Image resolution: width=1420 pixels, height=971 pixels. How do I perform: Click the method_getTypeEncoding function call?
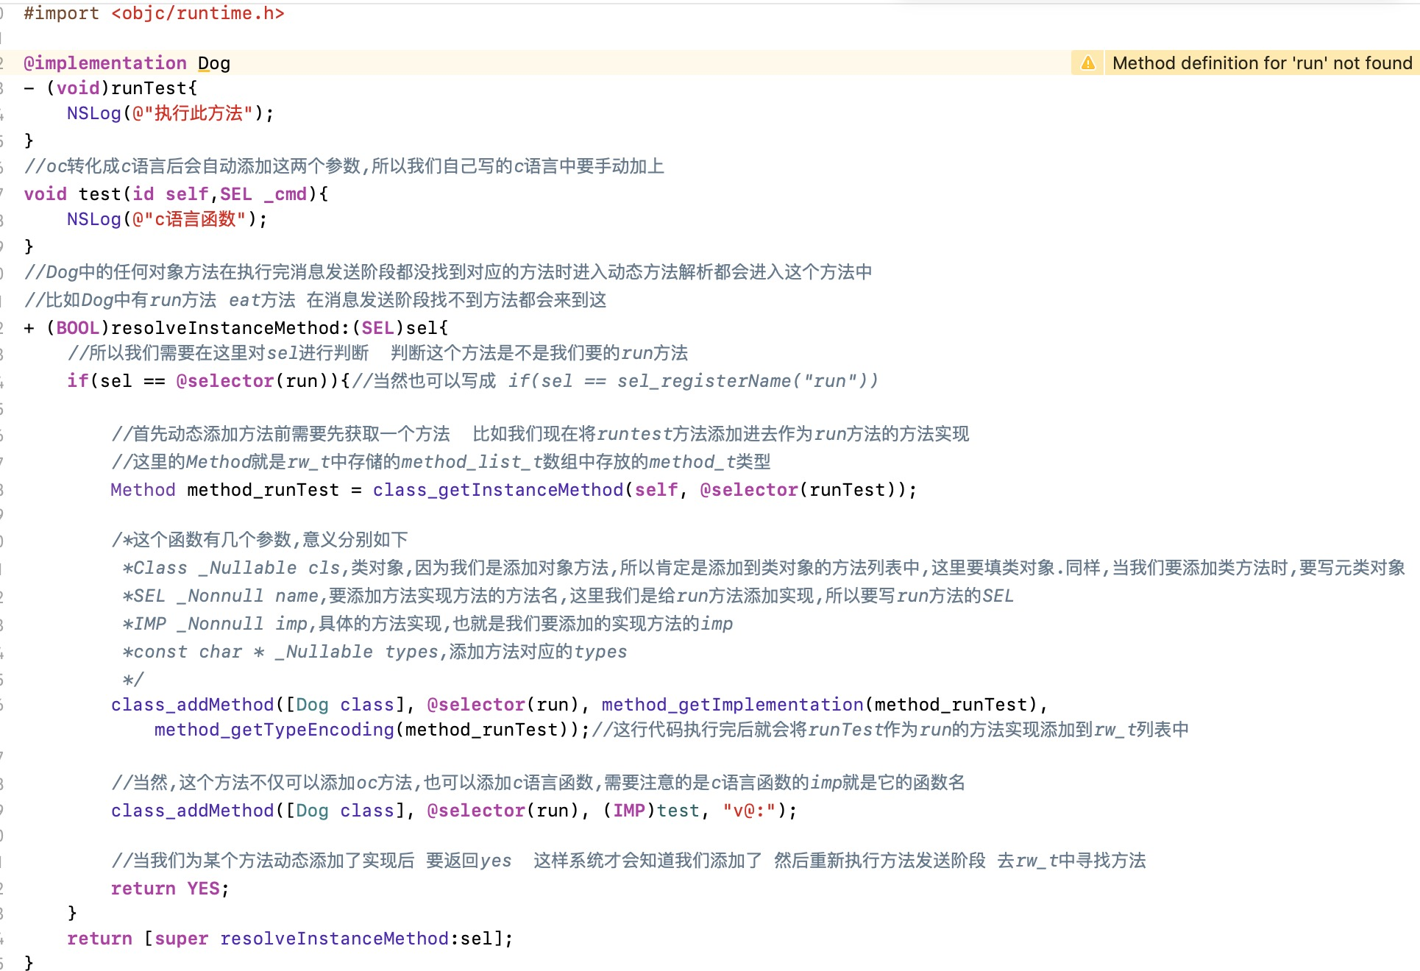274,730
